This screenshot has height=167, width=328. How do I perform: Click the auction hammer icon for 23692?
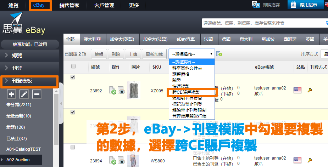point(310,90)
